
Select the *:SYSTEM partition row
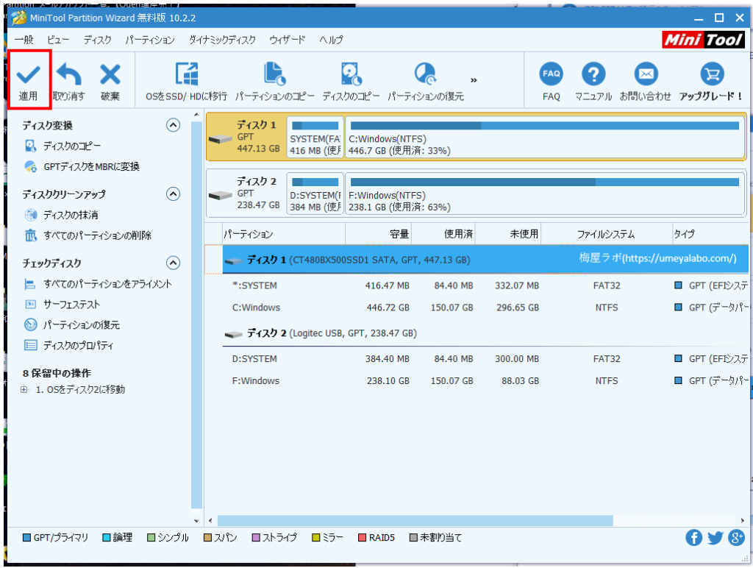click(485, 285)
